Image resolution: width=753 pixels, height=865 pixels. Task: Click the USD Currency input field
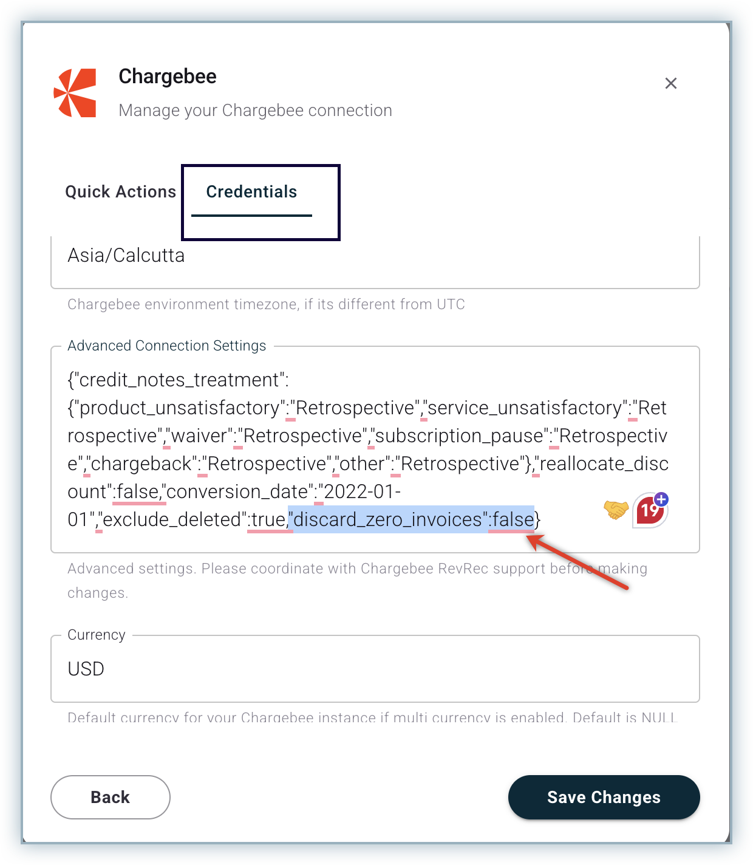pos(375,669)
